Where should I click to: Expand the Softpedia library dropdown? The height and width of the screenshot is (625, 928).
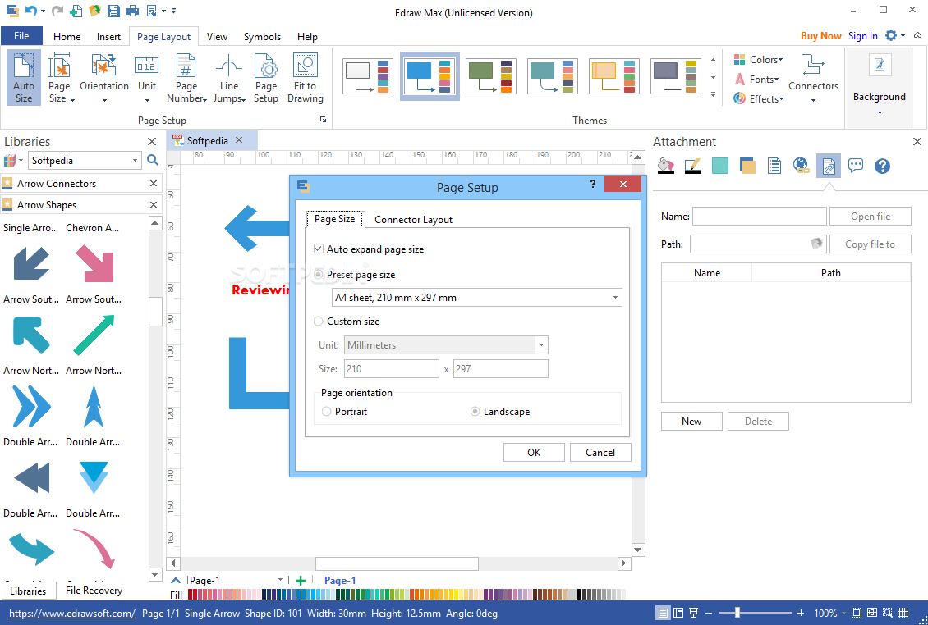point(135,160)
